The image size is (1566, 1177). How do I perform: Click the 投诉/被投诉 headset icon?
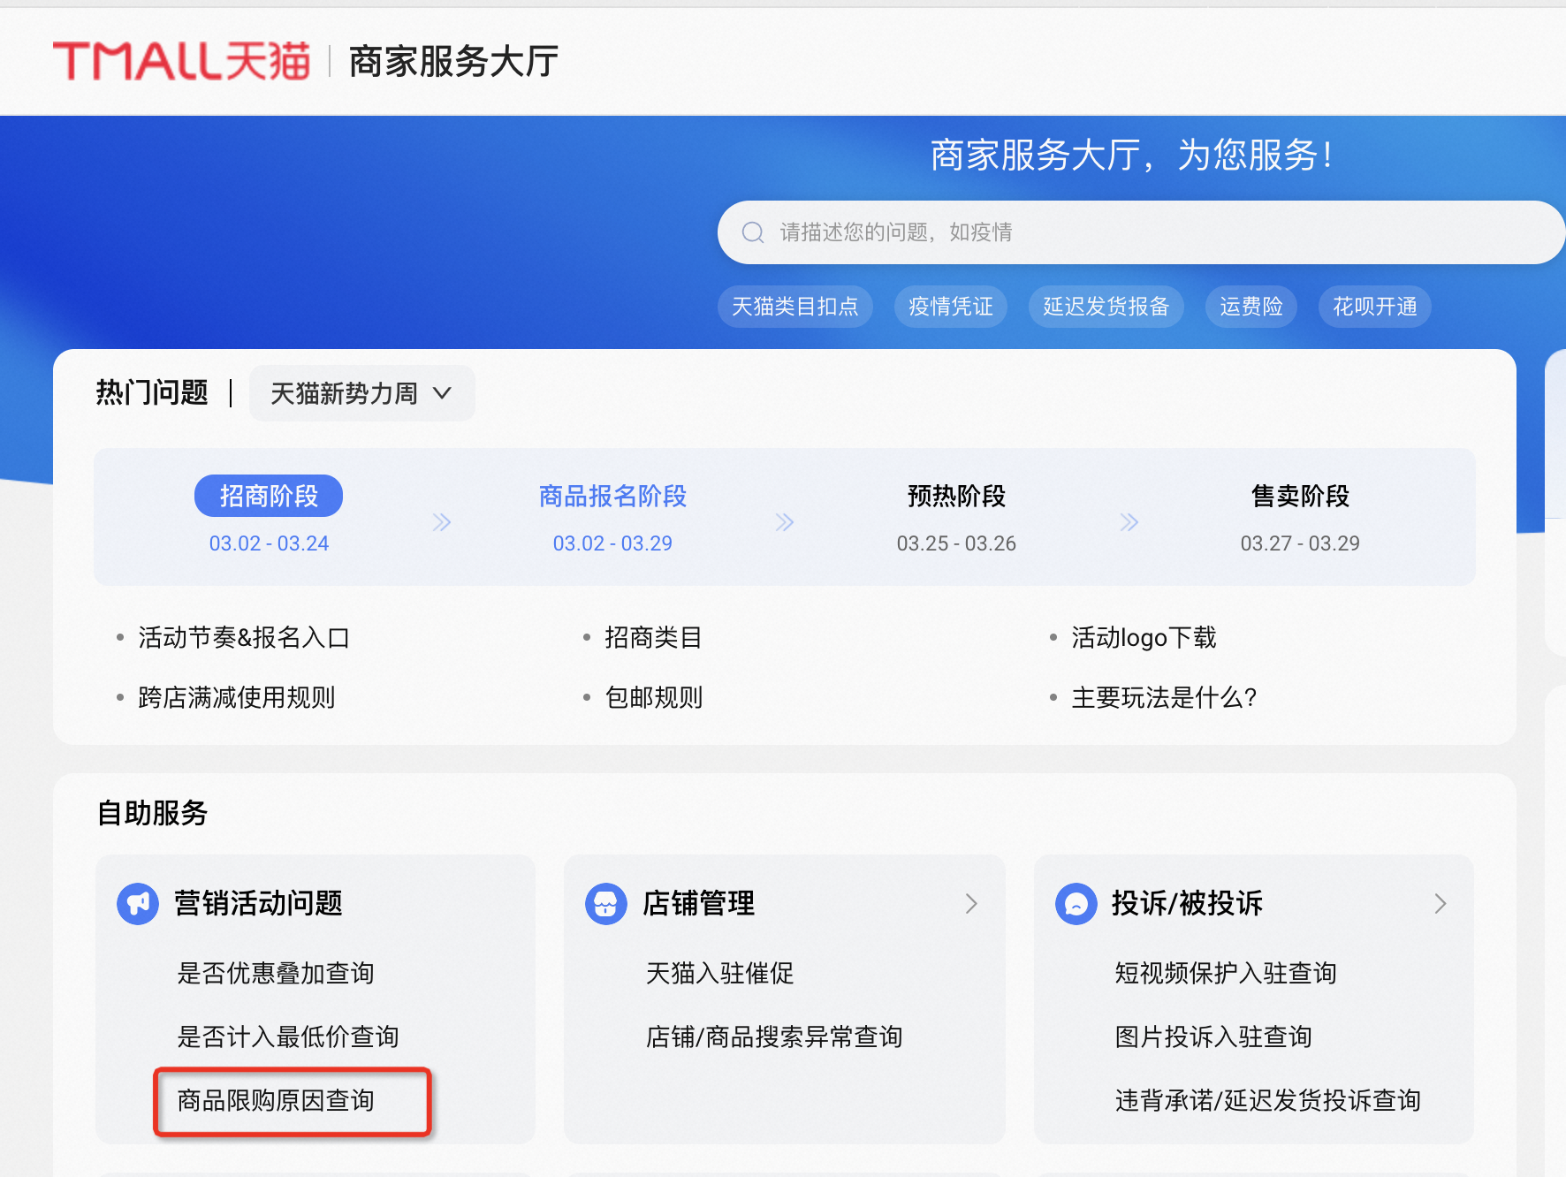[1076, 904]
